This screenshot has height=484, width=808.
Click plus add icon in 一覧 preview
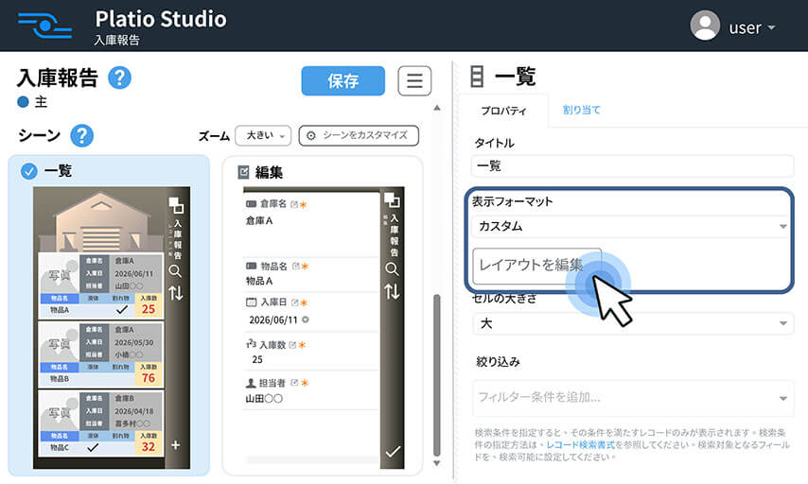(x=175, y=445)
